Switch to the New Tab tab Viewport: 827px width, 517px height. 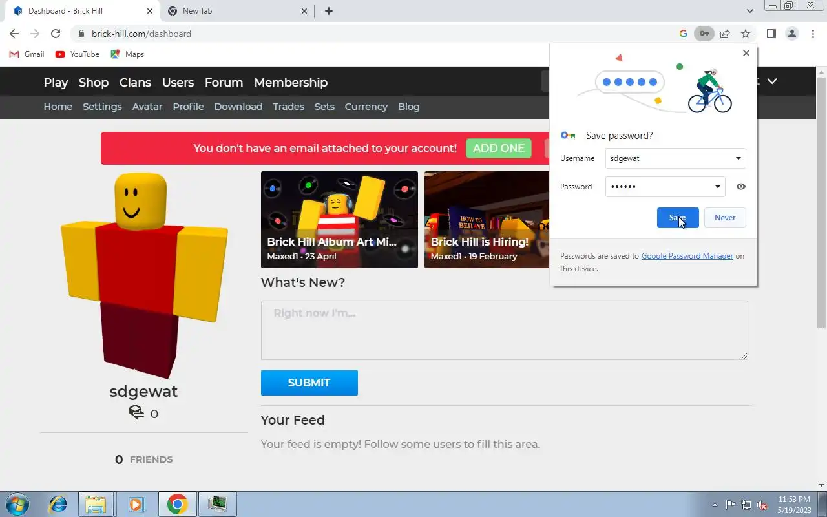pyautogui.click(x=236, y=11)
